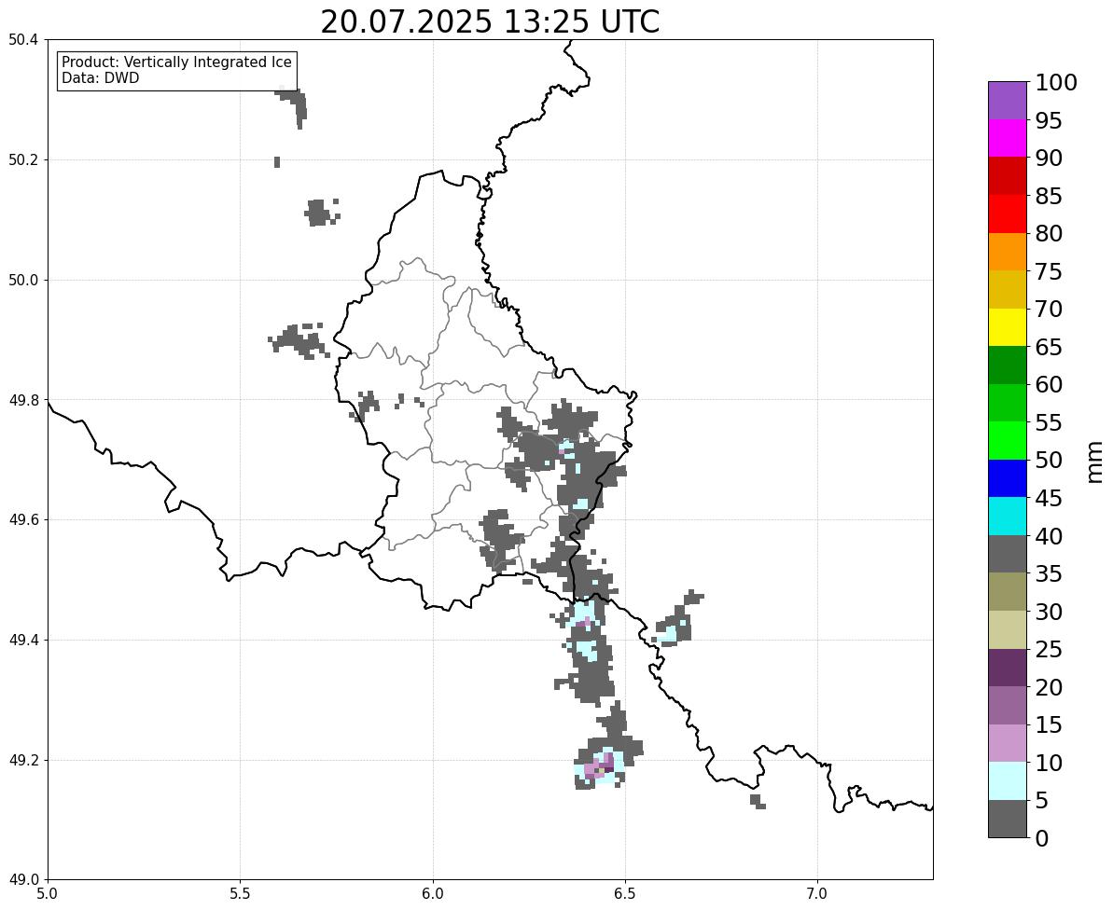
Task: Click the cyan 40-45 colorbar segment
Action: (x=1008, y=517)
